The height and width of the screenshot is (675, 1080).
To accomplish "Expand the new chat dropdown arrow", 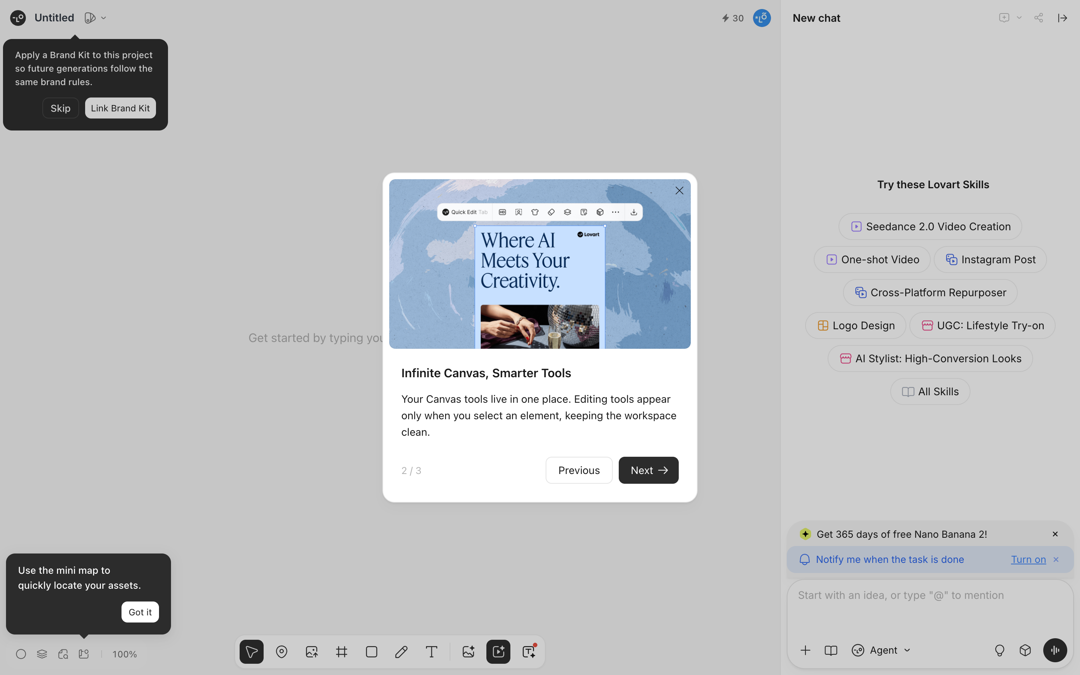I will (1019, 18).
